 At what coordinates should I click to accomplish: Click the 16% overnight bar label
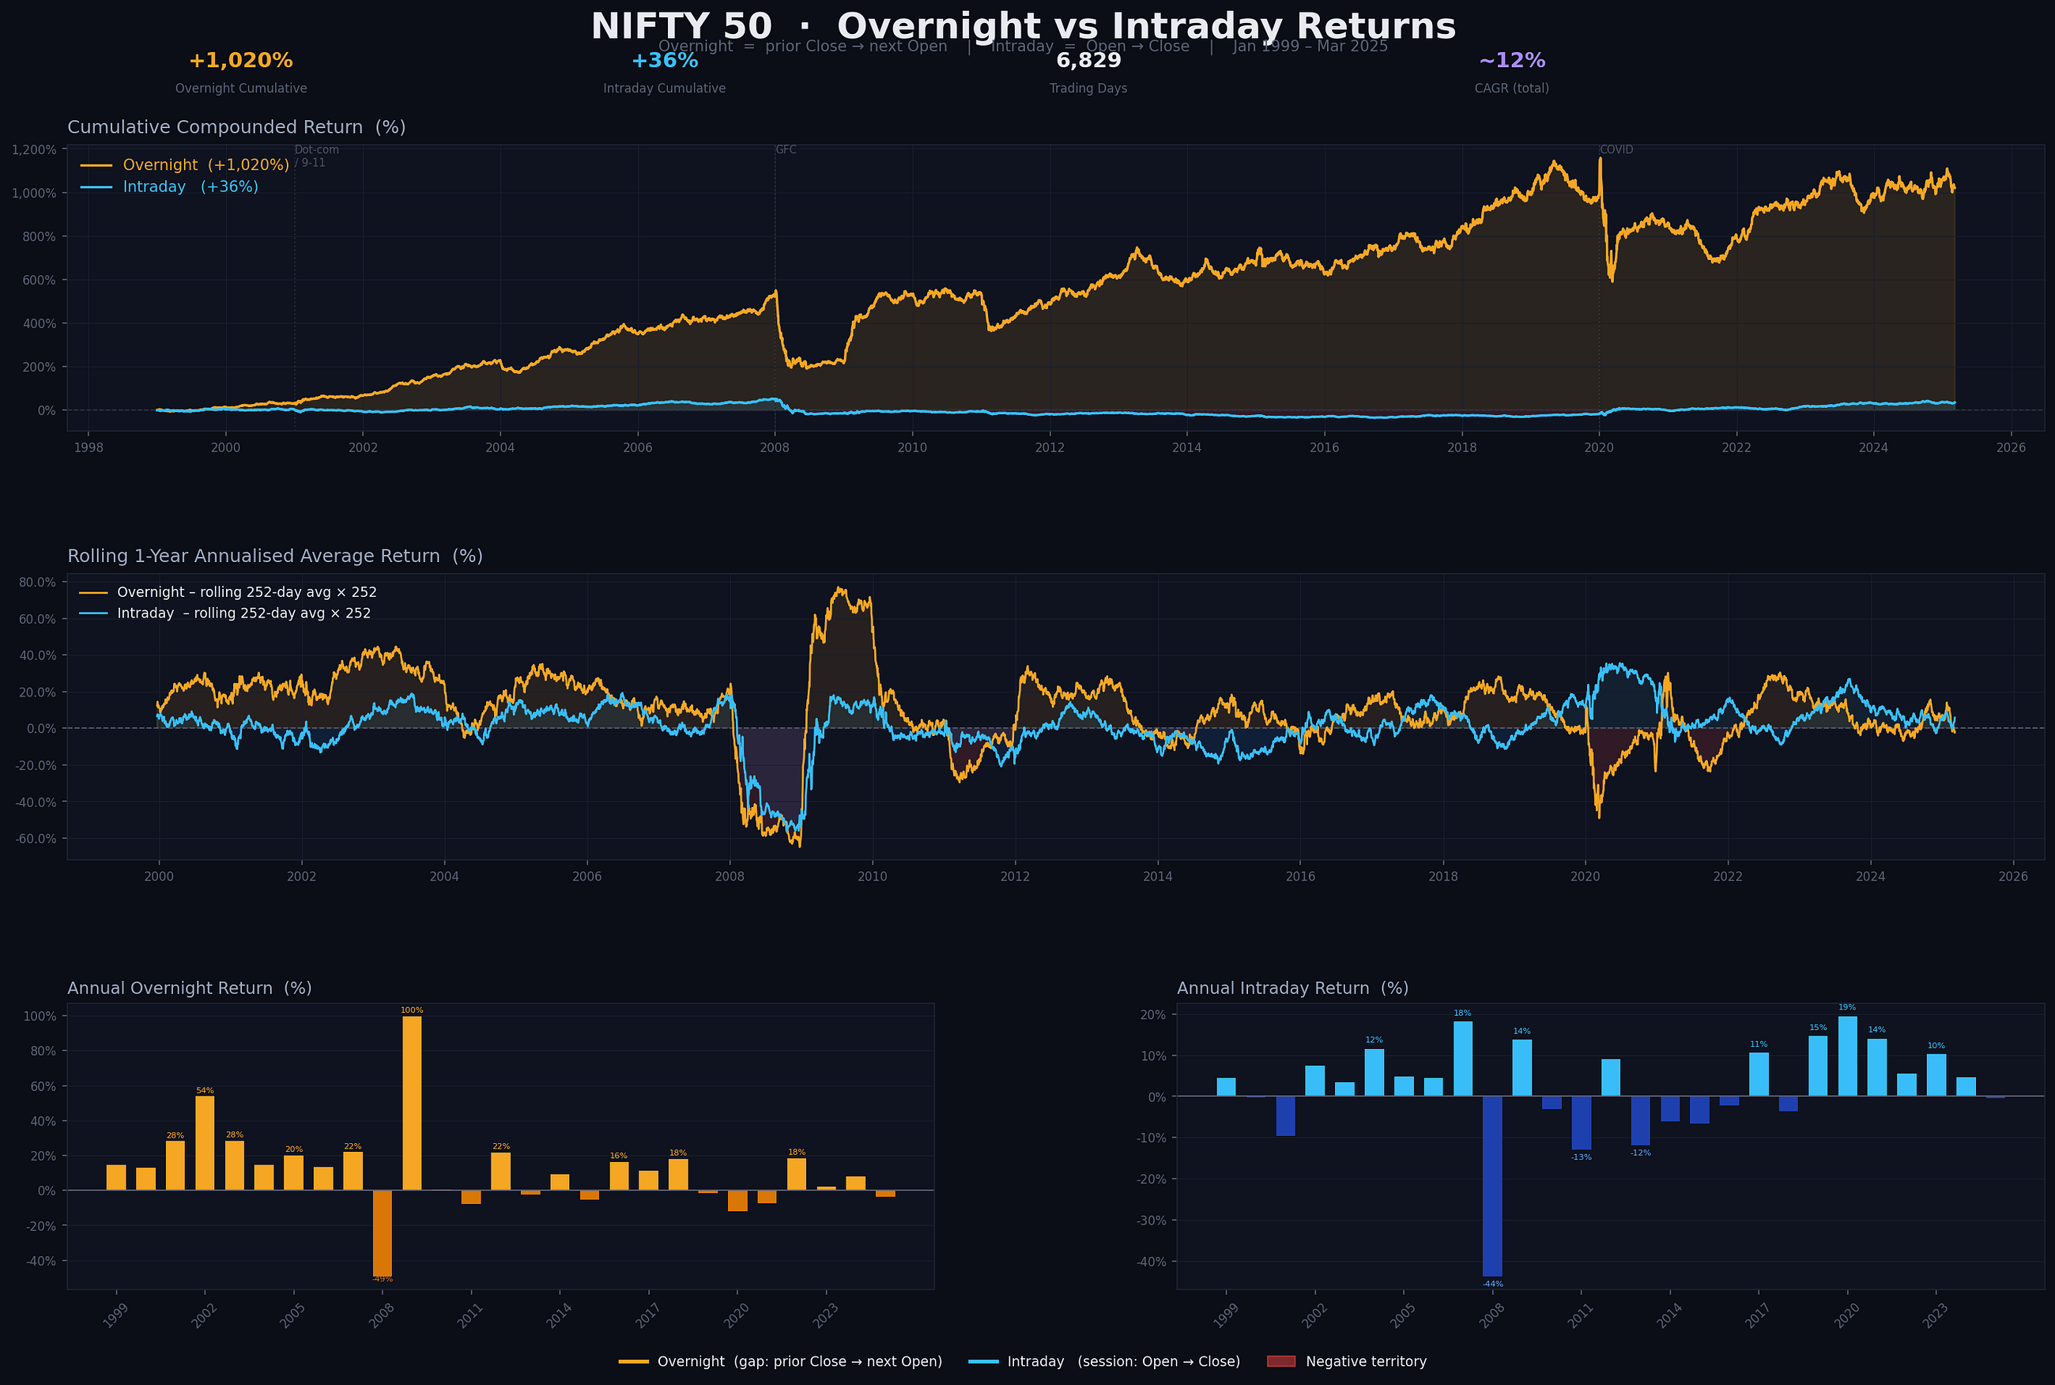619,1157
